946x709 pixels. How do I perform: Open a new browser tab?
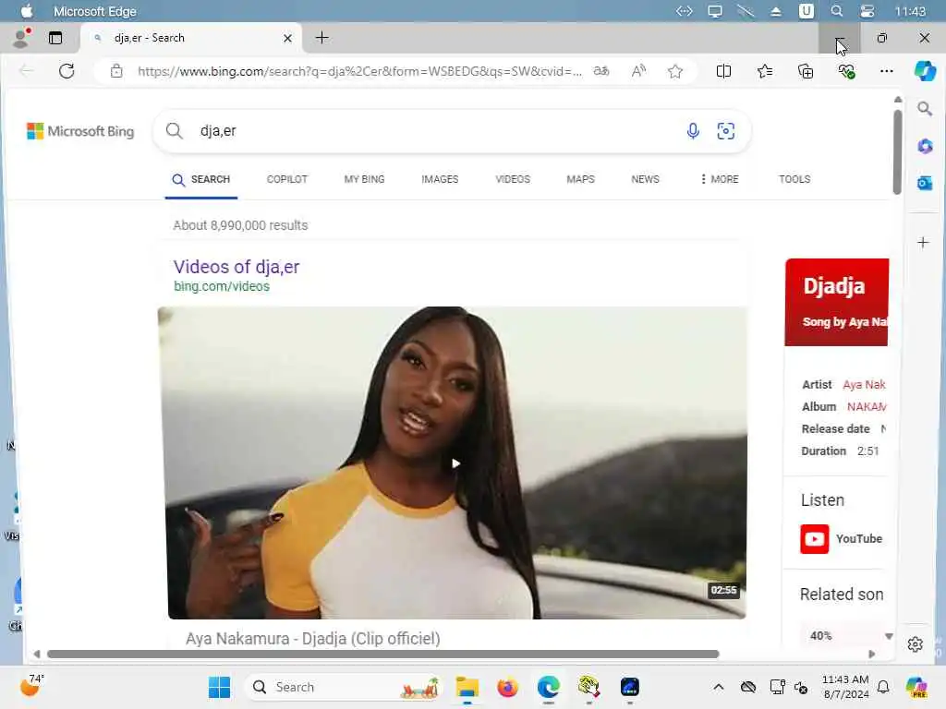[x=322, y=38]
